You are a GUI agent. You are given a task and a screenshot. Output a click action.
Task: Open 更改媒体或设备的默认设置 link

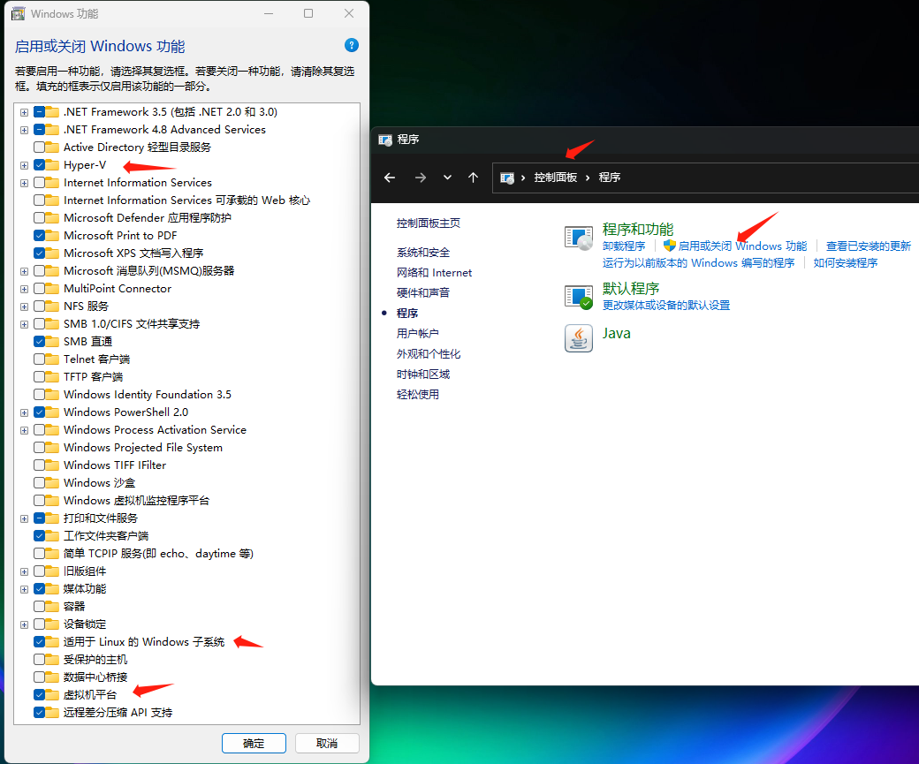666,306
